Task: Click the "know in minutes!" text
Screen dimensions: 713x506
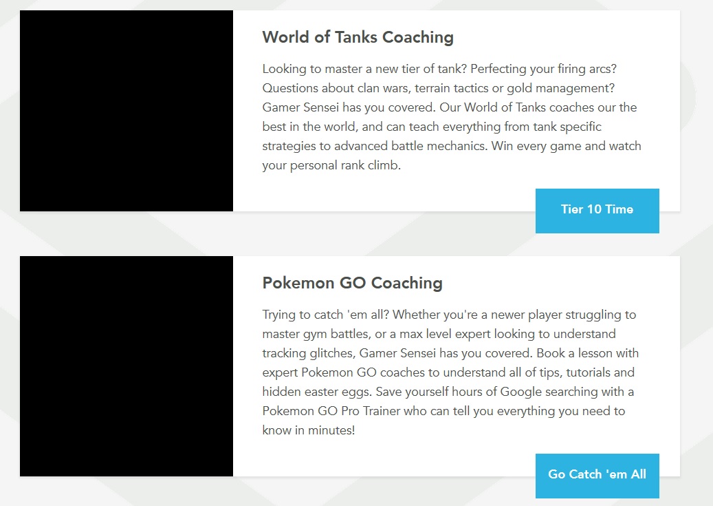Action: pyautogui.click(x=308, y=431)
